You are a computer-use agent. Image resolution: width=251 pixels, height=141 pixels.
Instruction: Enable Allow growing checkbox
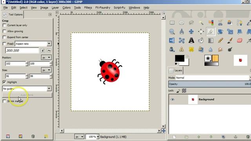(x=4, y=31)
